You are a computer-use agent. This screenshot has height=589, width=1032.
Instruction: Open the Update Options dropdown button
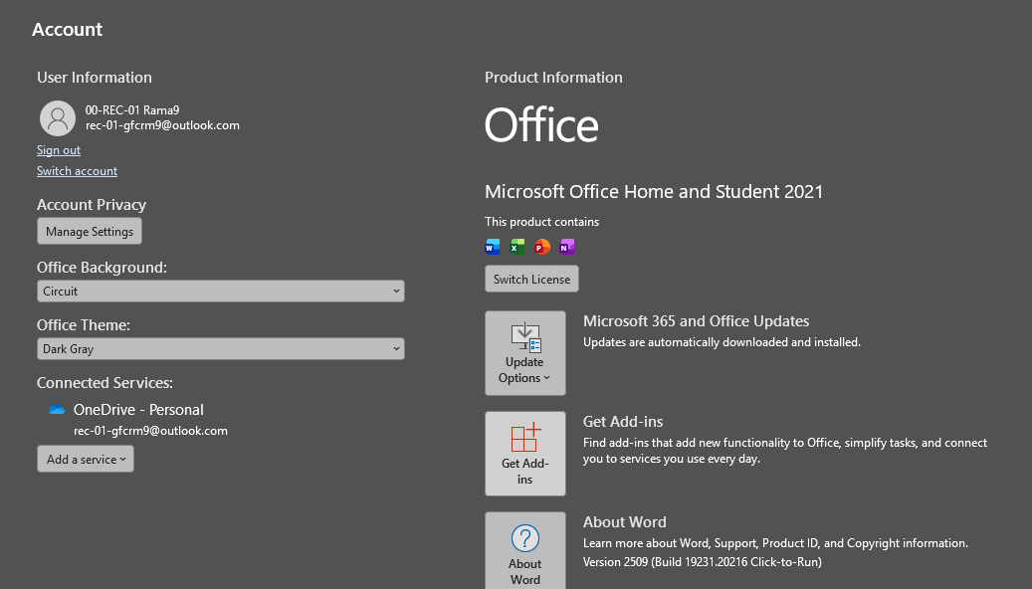[x=524, y=353]
